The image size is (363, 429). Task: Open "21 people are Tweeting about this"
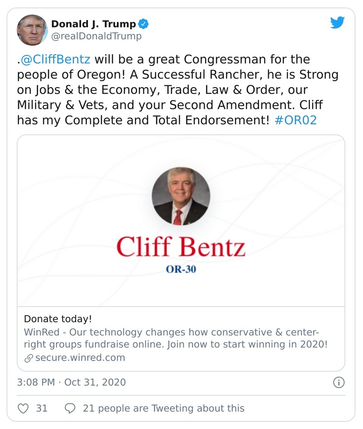[163, 408]
